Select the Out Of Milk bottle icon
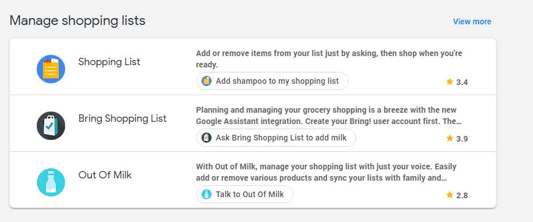This screenshot has width=533, height=222. click(x=51, y=182)
